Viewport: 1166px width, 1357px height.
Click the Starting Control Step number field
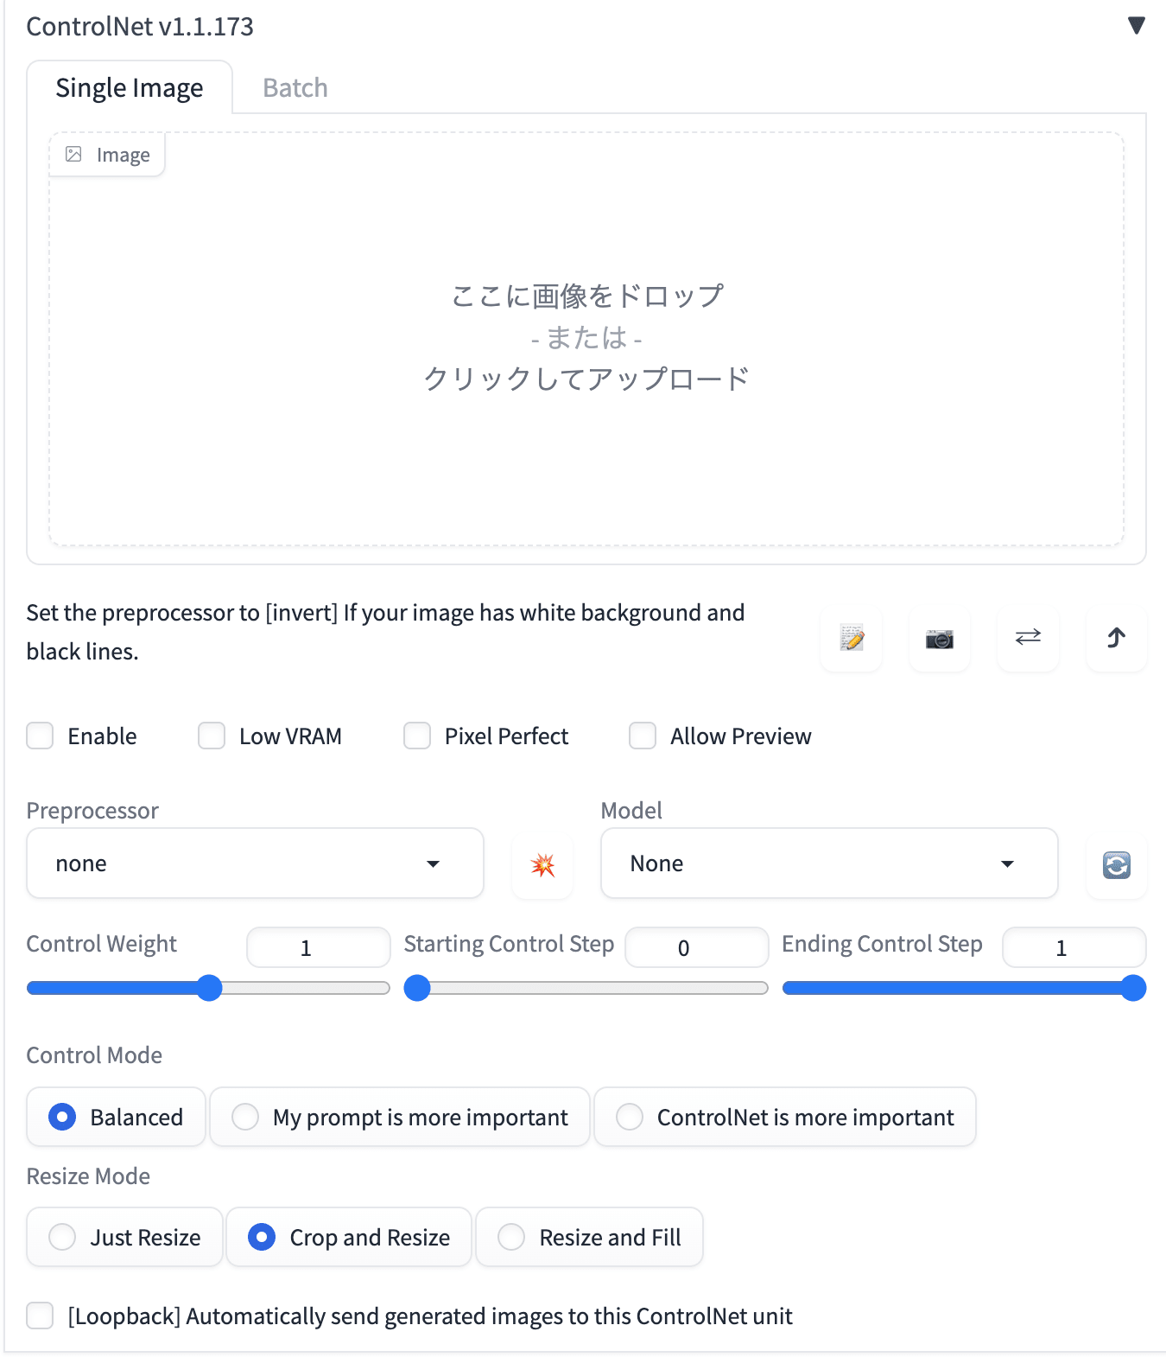(x=696, y=947)
